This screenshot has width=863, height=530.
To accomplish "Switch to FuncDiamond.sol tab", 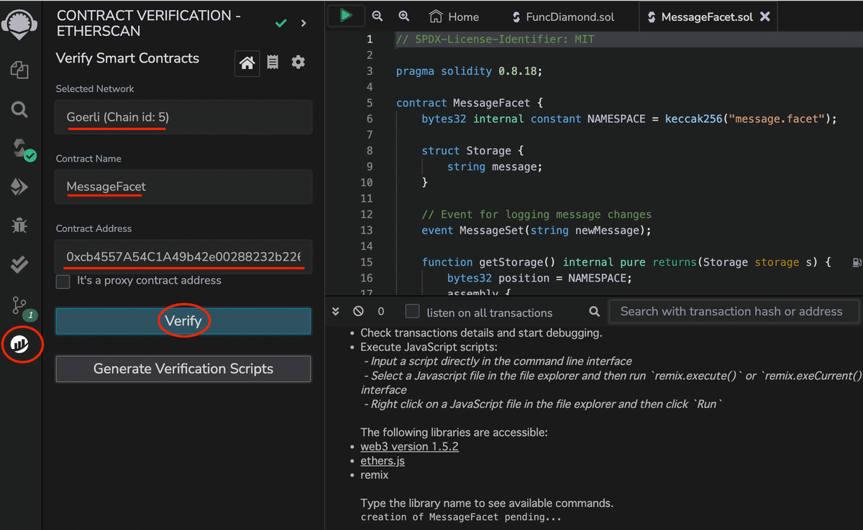I will point(563,17).
